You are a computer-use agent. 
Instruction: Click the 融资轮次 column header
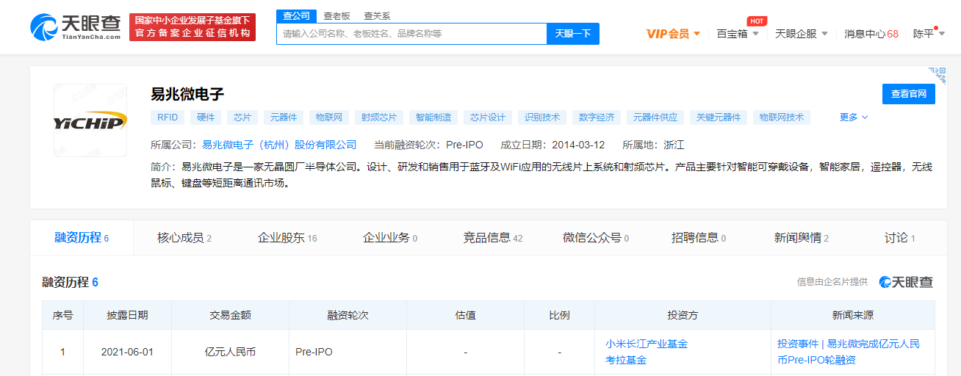[x=348, y=315]
